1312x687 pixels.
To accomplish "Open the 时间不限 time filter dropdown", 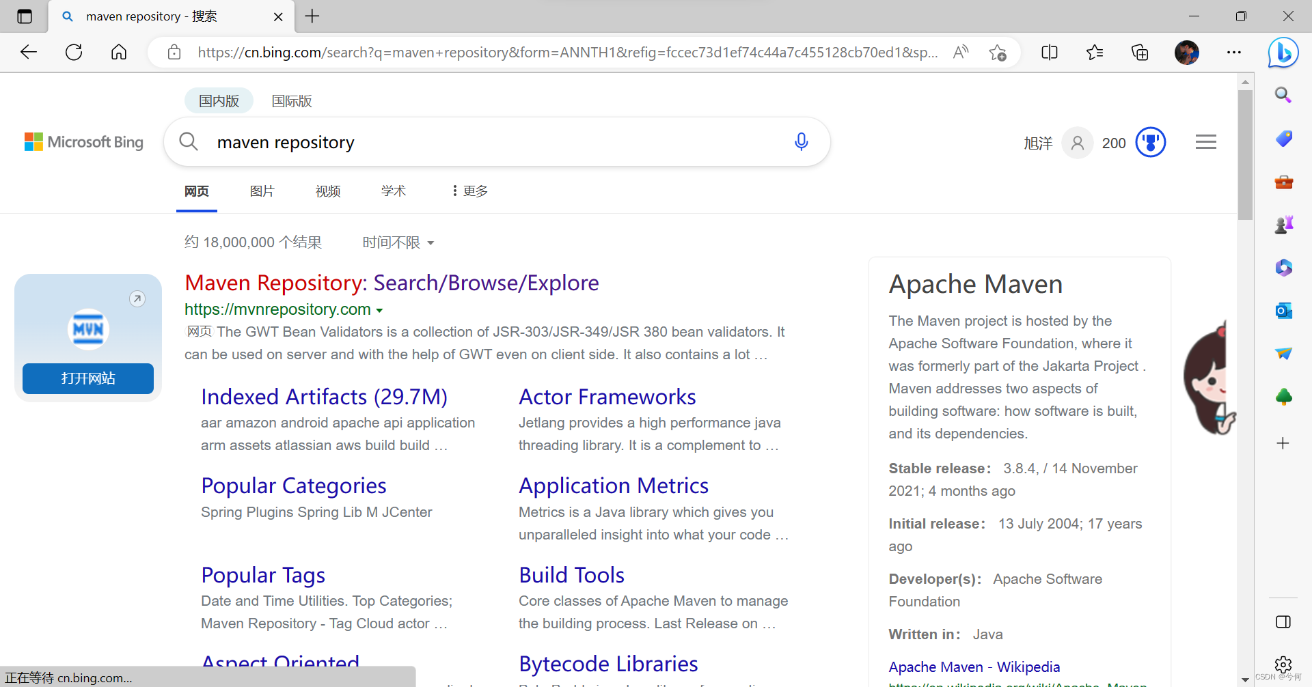I will coord(398,242).
